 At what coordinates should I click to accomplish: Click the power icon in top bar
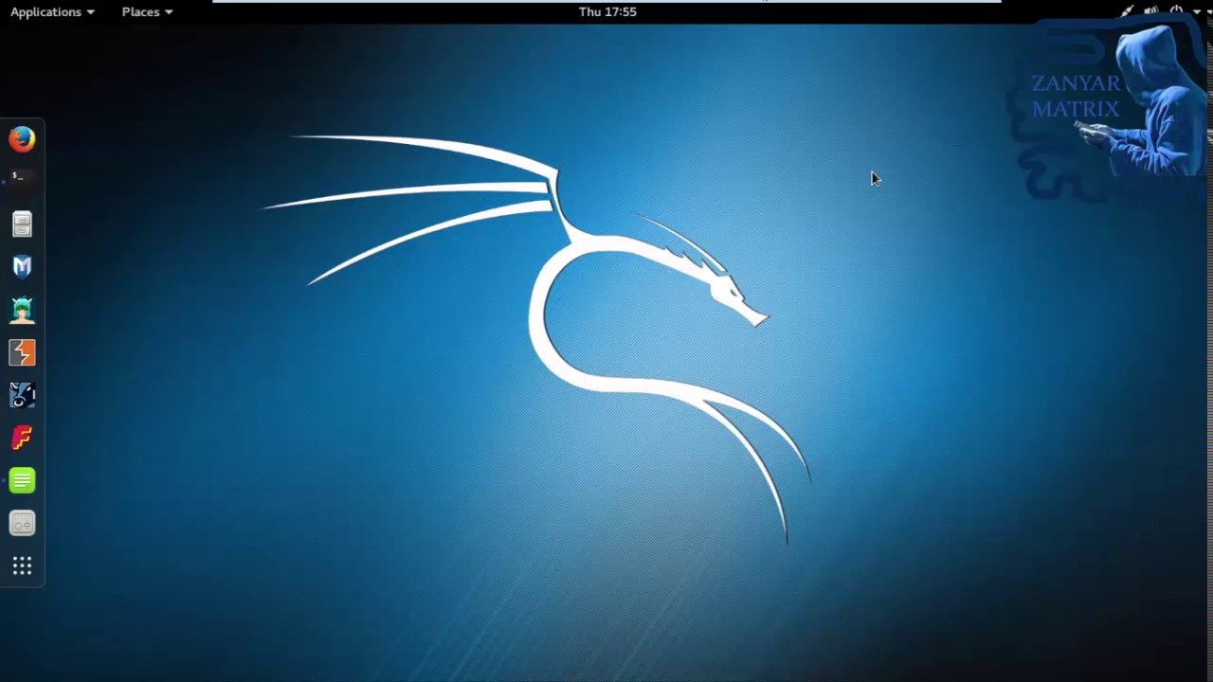[x=1176, y=11]
